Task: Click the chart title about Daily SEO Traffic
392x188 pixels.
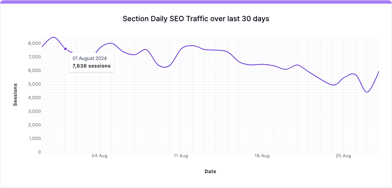Action: tap(196, 19)
